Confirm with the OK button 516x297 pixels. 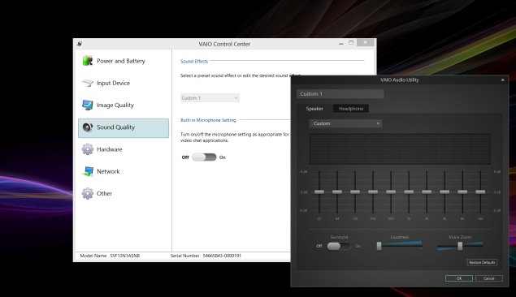click(459, 278)
